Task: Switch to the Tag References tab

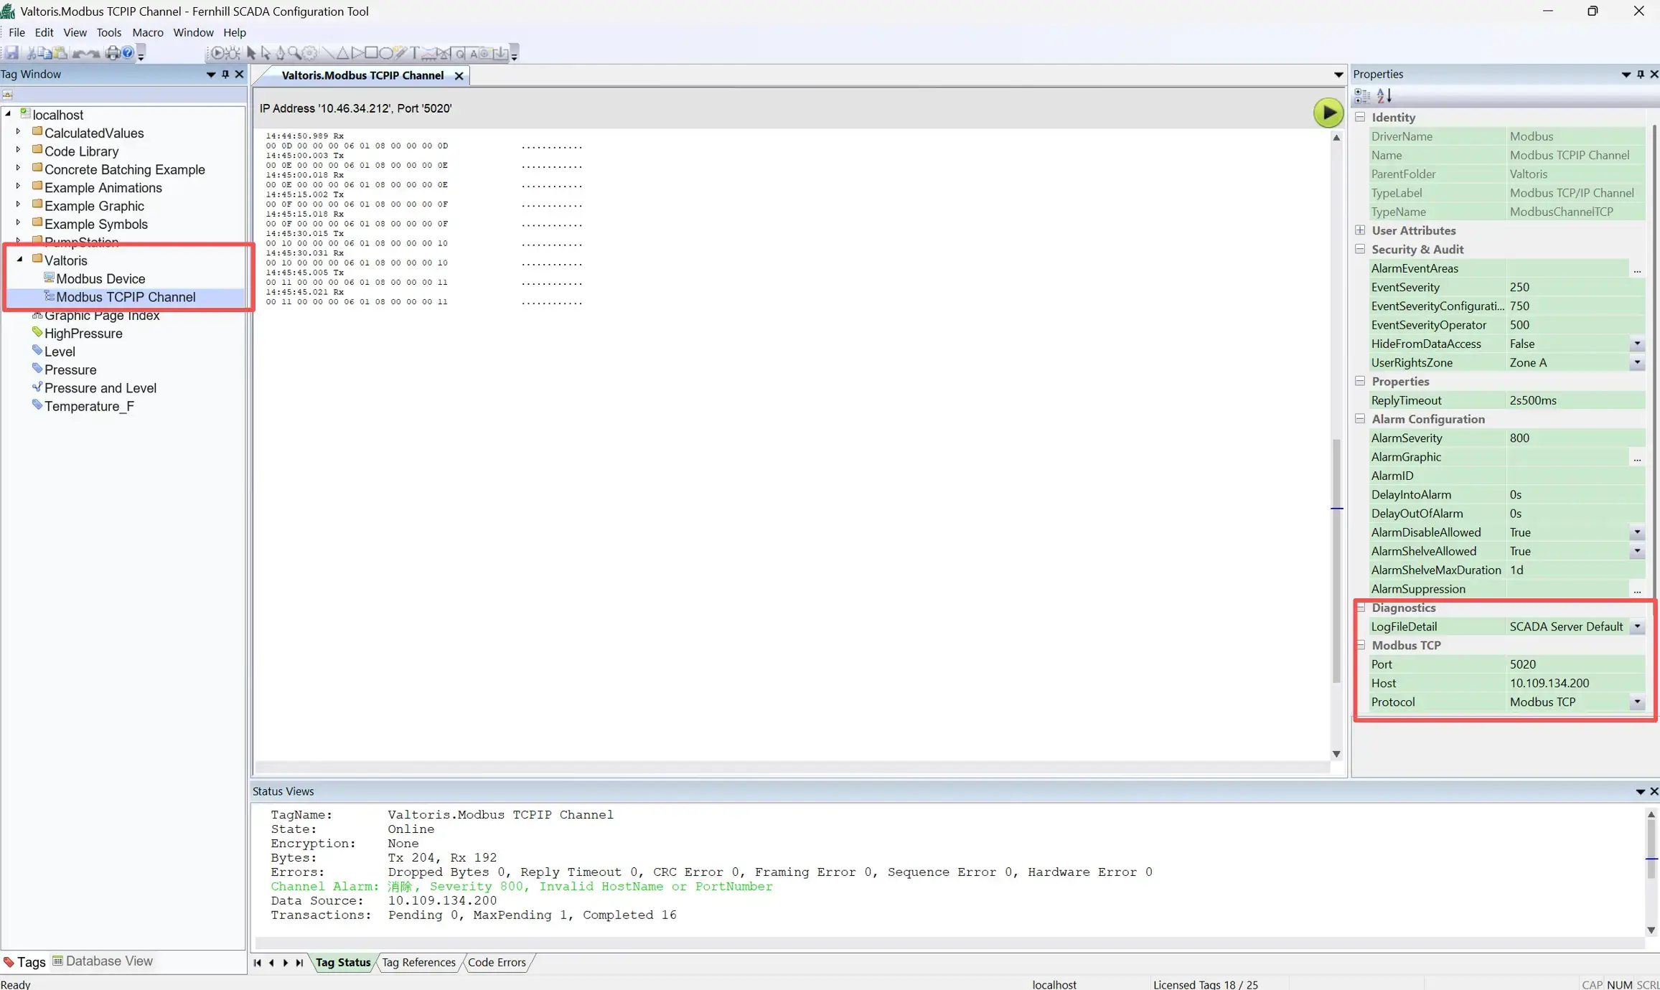Action: pos(418,962)
